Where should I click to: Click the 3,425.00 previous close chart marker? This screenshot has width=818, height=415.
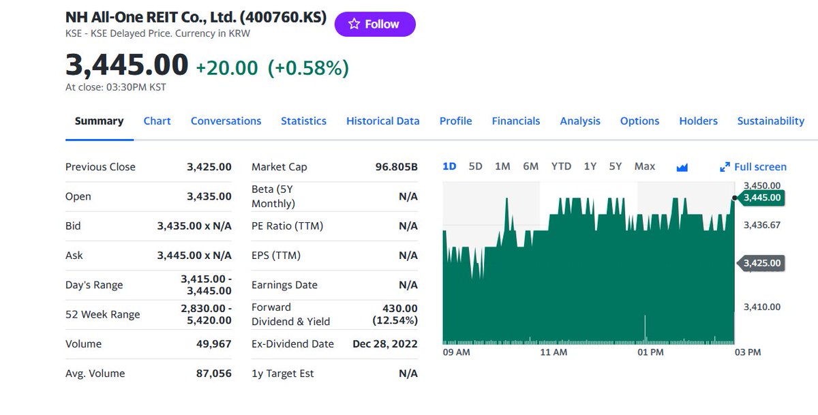[x=761, y=262]
